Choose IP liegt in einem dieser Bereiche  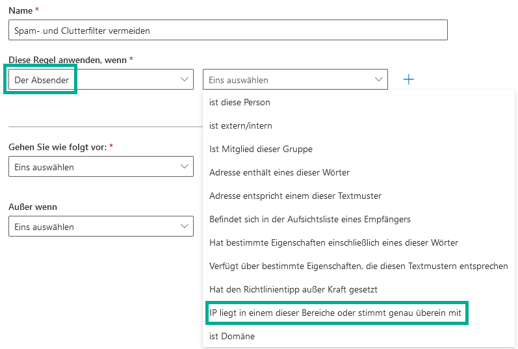(x=335, y=313)
